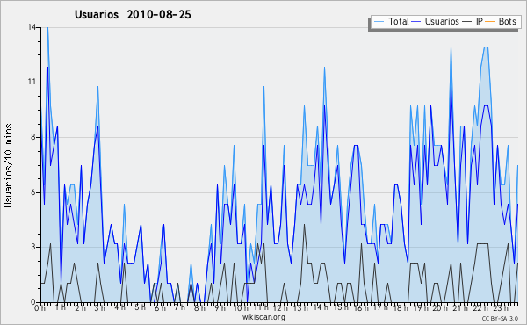Click the '20 h' x-axis label
Image resolution: width=527 pixels, height=325 pixels.
point(440,307)
